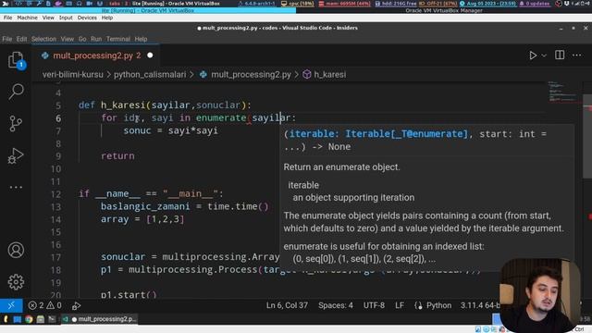Screen dimensions: 592x333
Task: Click line number 6 in gutter
Action: [58, 118]
